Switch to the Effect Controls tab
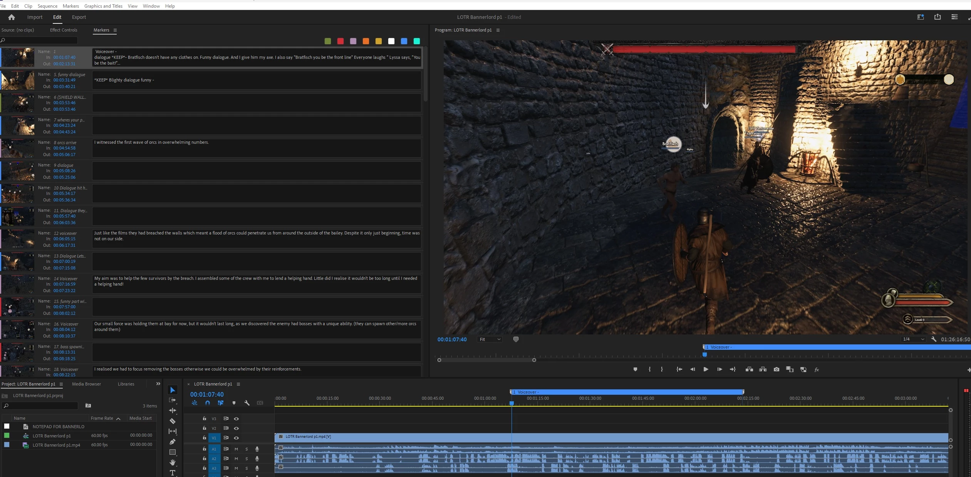The height and width of the screenshot is (477, 971). [64, 30]
